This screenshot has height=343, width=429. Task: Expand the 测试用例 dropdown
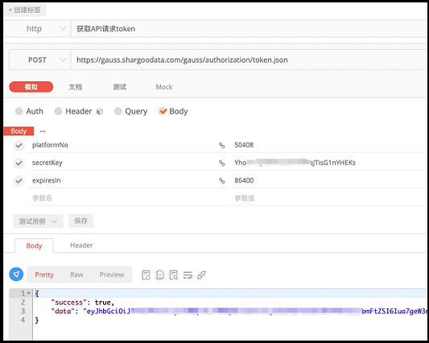39,221
